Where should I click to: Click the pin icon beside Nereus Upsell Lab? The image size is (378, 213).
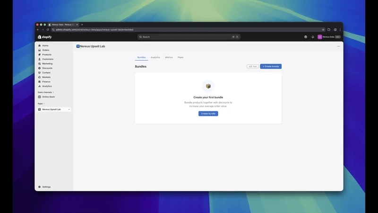(x=69, y=110)
